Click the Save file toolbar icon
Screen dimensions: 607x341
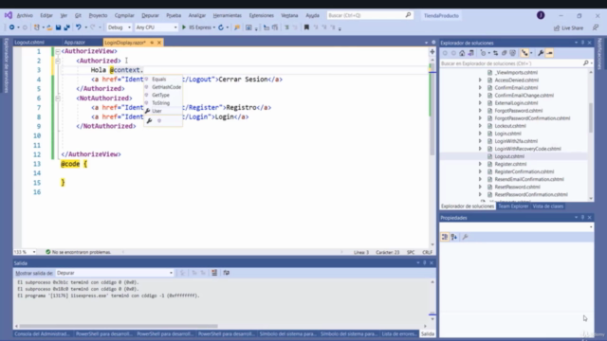point(58,27)
